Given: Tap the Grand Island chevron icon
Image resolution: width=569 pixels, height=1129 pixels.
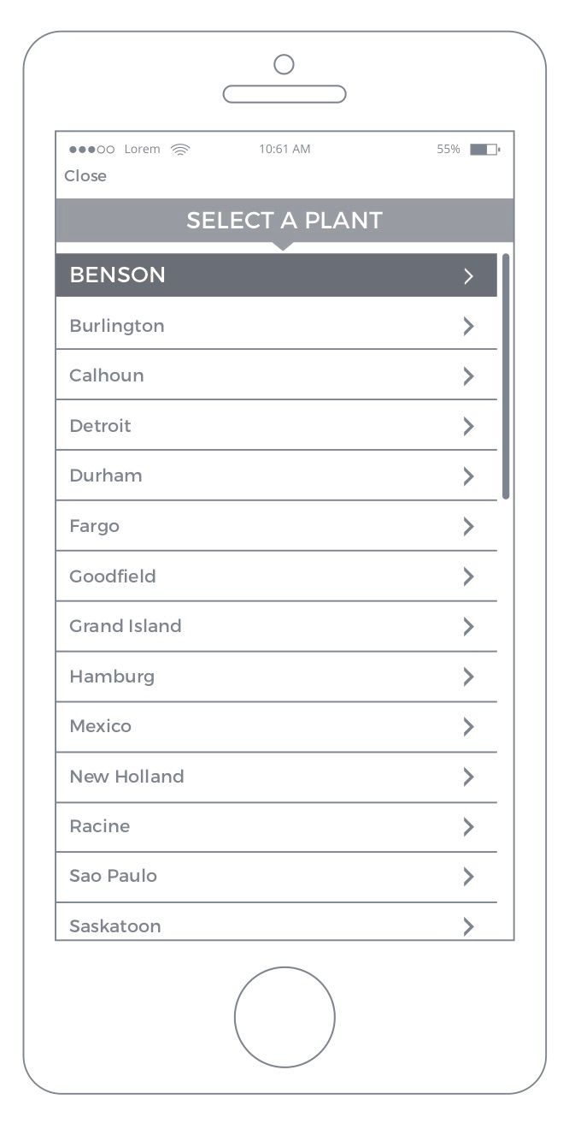Looking at the screenshot, I should [468, 626].
